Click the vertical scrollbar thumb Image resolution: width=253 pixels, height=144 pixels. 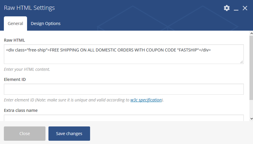pyautogui.click(x=252, y=68)
